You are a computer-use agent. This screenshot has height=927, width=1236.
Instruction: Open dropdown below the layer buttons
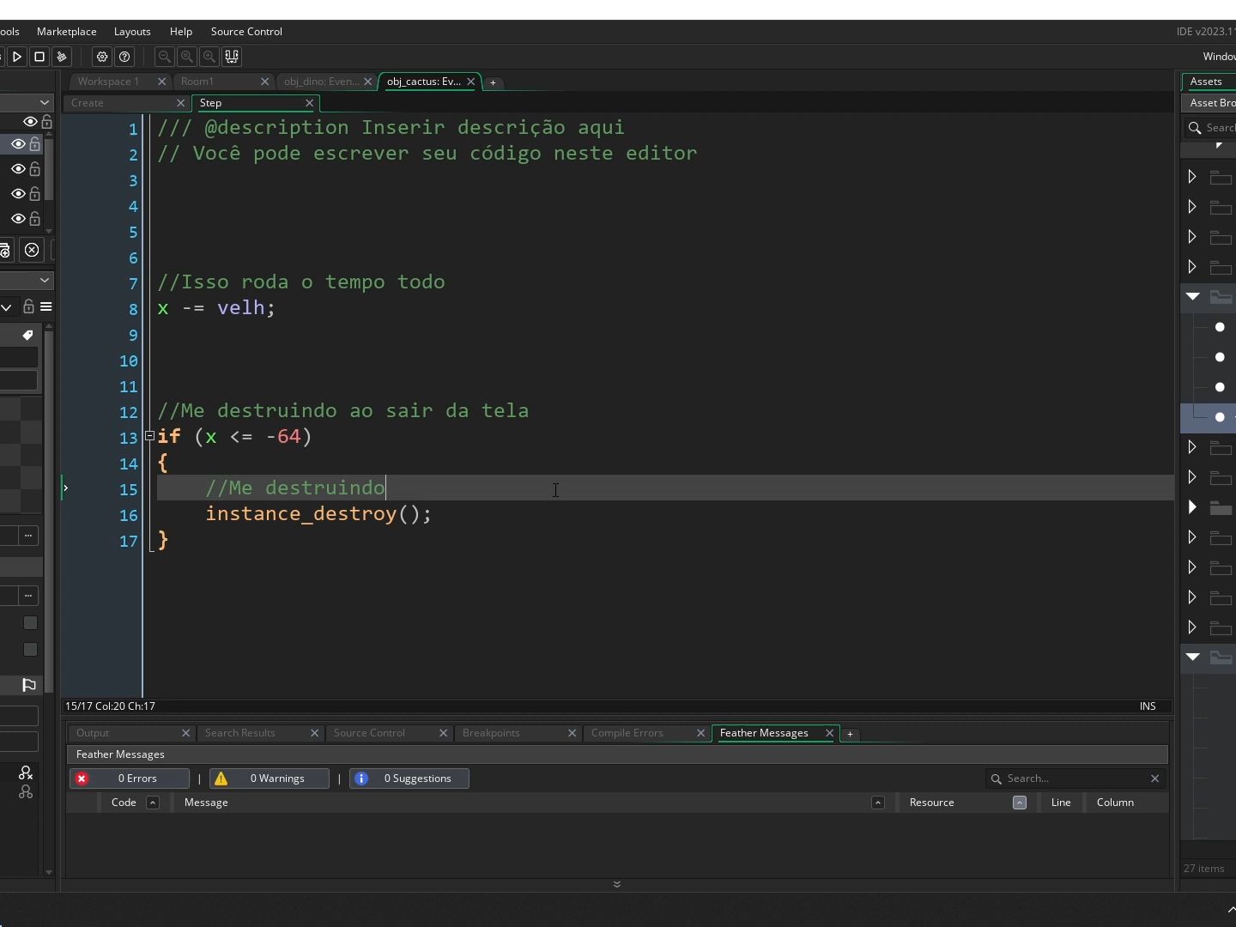[45, 280]
